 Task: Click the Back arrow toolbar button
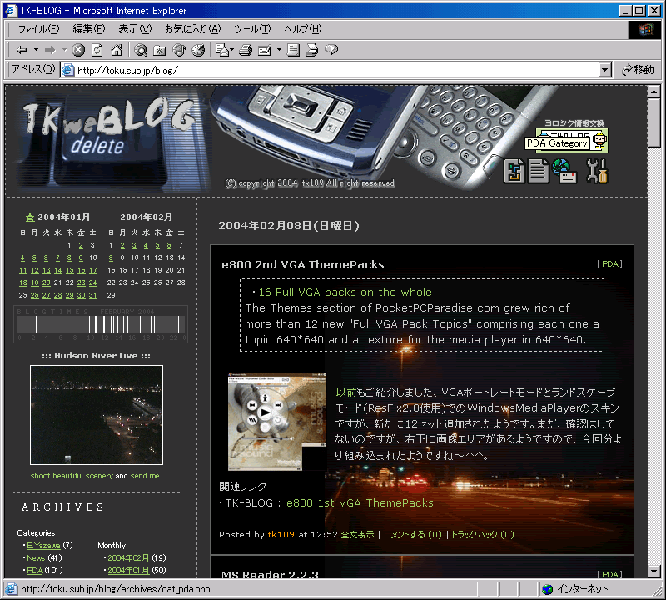pyautogui.click(x=22, y=50)
